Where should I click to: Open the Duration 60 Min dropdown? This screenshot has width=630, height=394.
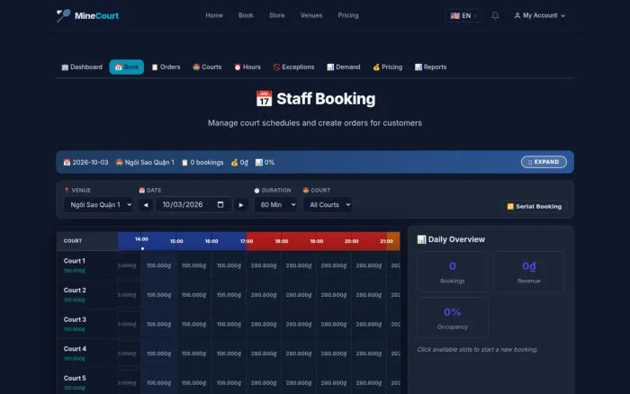[275, 205]
